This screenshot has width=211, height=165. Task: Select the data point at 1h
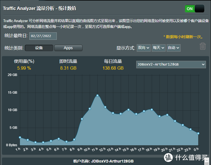coord(20,137)
